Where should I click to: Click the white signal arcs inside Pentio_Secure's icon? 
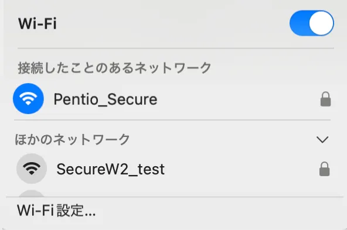(28, 98)
